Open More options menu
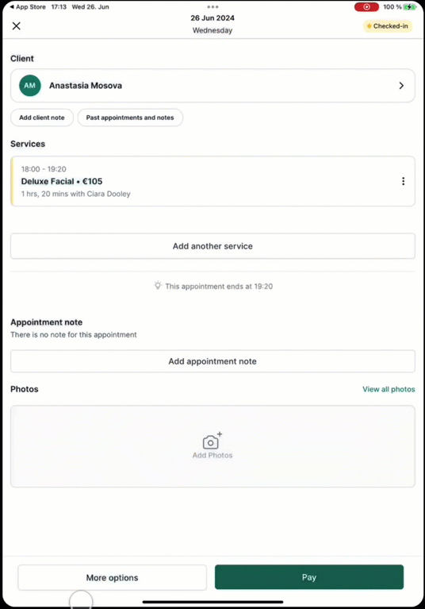Viewport: 425px width, 609px height. 112,577
